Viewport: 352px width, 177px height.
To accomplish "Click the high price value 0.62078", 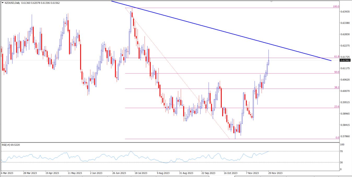I will pos(36,3).
